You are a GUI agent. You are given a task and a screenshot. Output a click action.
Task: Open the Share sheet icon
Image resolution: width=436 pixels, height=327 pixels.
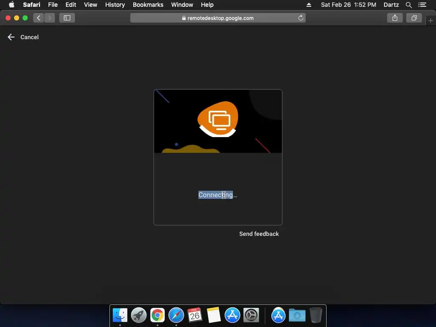click(395, 18)
